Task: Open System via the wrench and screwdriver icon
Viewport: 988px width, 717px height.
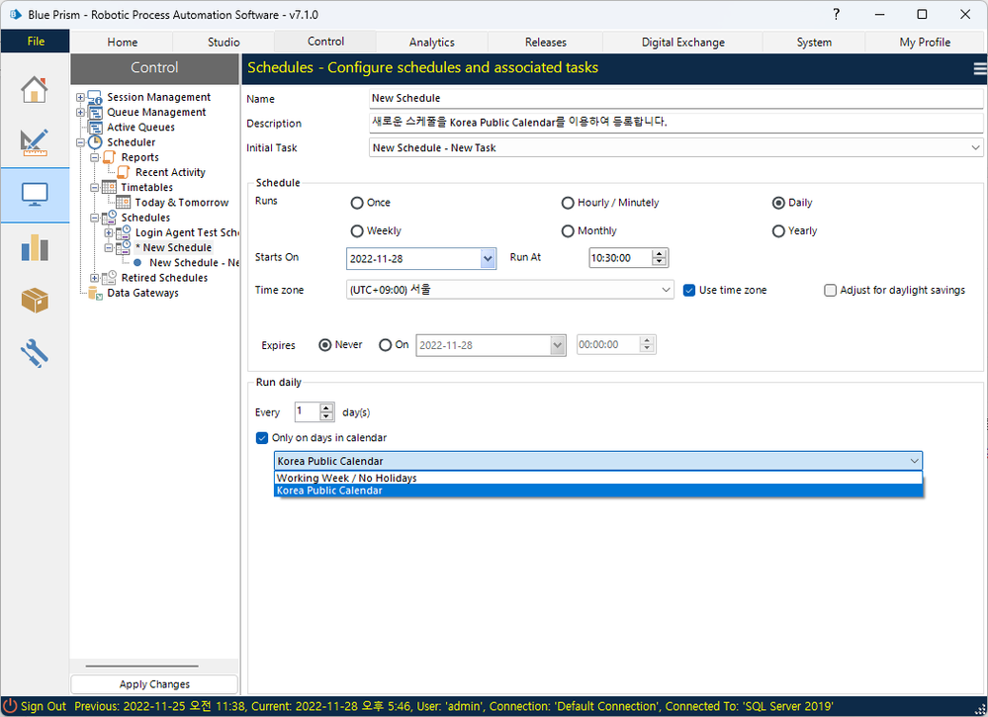Action: click(35, 353)
